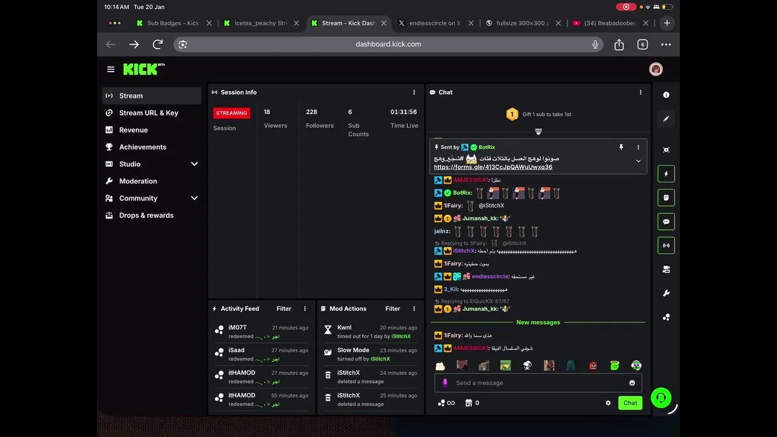Open the Activity Feed Filter dropdown
777x437 pixels.
[x=284, y=308]
